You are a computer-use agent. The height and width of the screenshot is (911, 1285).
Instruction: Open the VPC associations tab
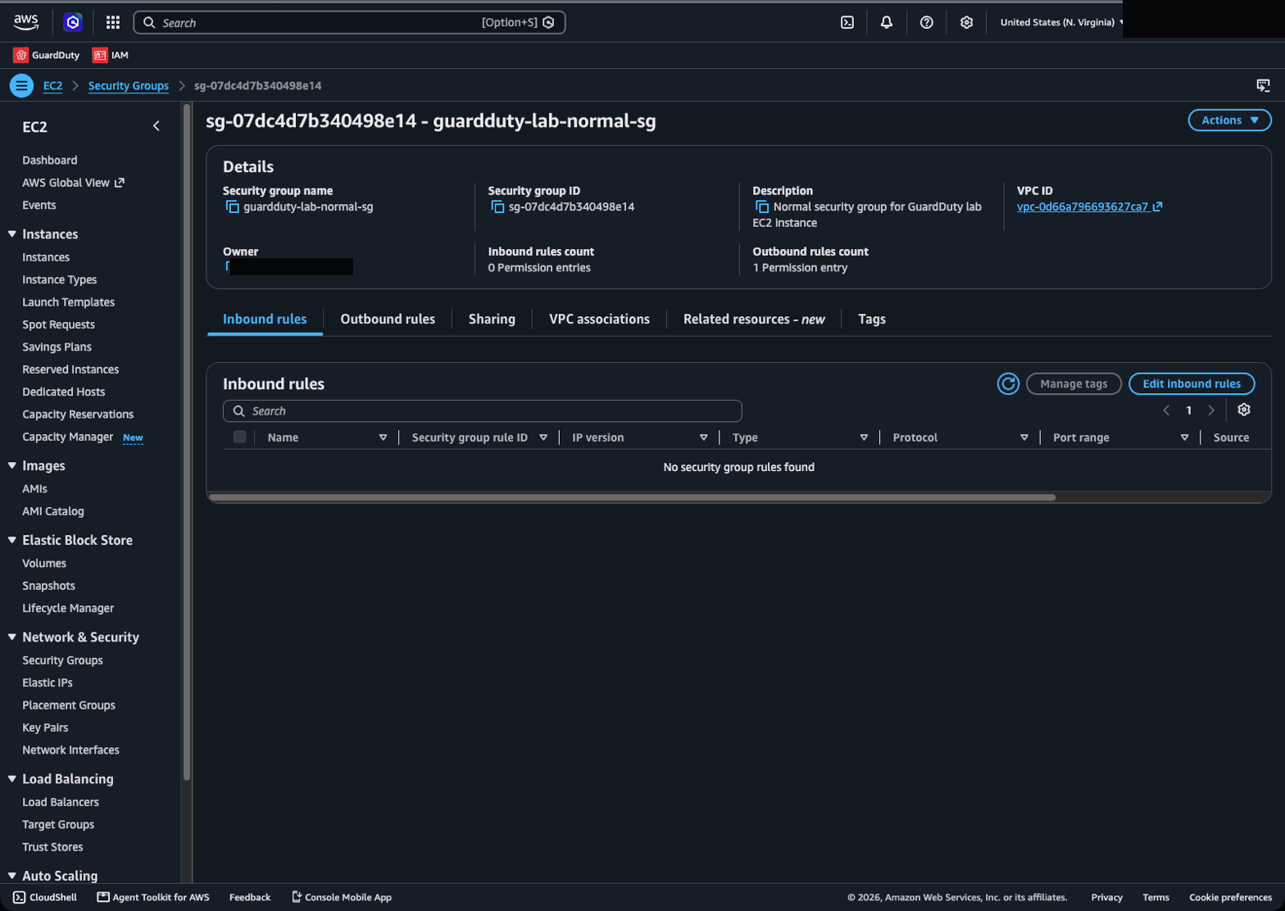(x=599, y=319)
